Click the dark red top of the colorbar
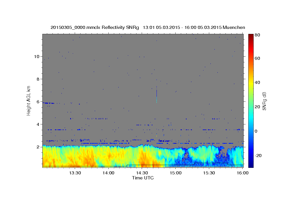Image resolution: width=301 pixels, height=201 pixels. coord(251,36)
